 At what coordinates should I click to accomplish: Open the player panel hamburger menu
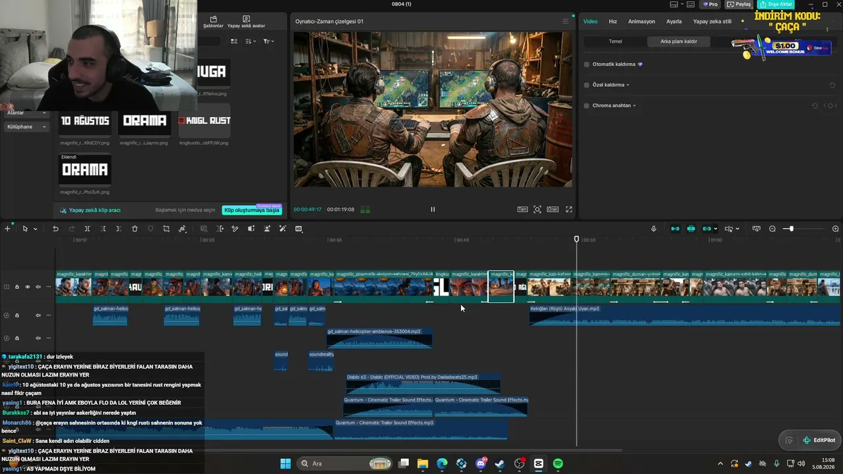(565, 21)
